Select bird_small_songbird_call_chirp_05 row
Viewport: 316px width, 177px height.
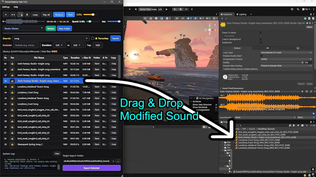[60, 115]
